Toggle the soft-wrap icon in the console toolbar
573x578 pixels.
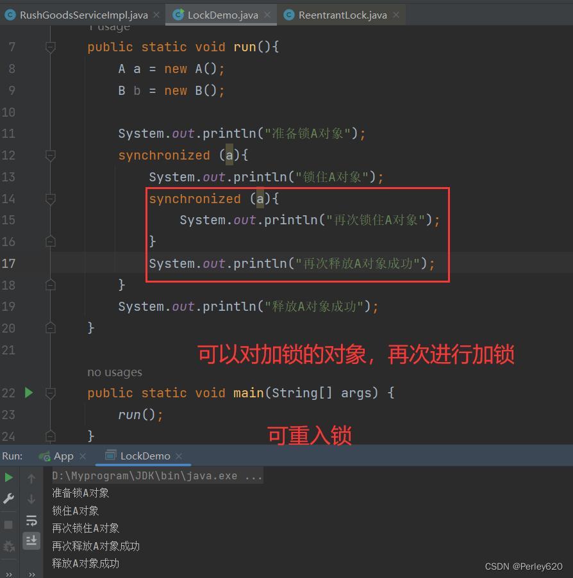pyautogui.click(x=31, y=520)
